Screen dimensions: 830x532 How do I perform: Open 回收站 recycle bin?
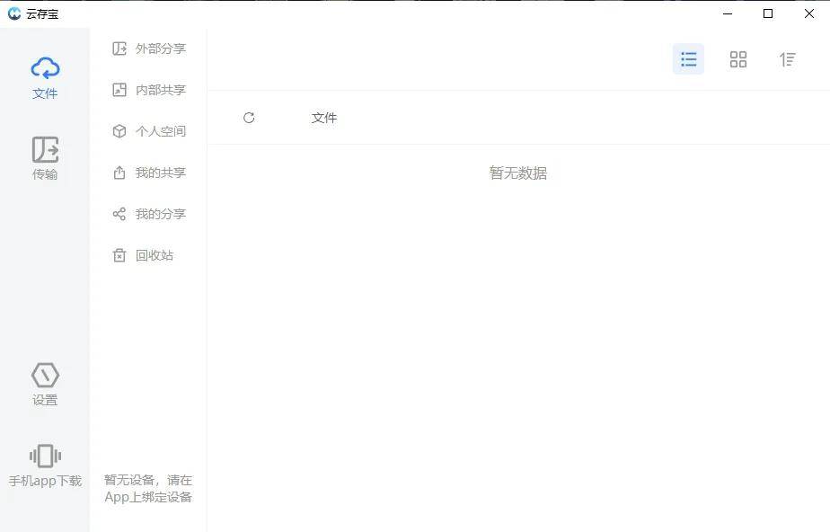tap(143, 255)
